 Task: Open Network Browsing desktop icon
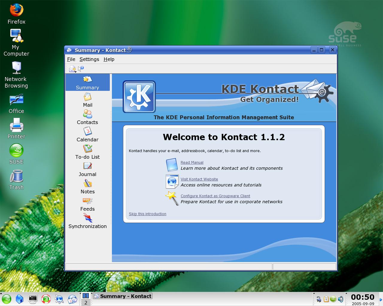[16, 75]
